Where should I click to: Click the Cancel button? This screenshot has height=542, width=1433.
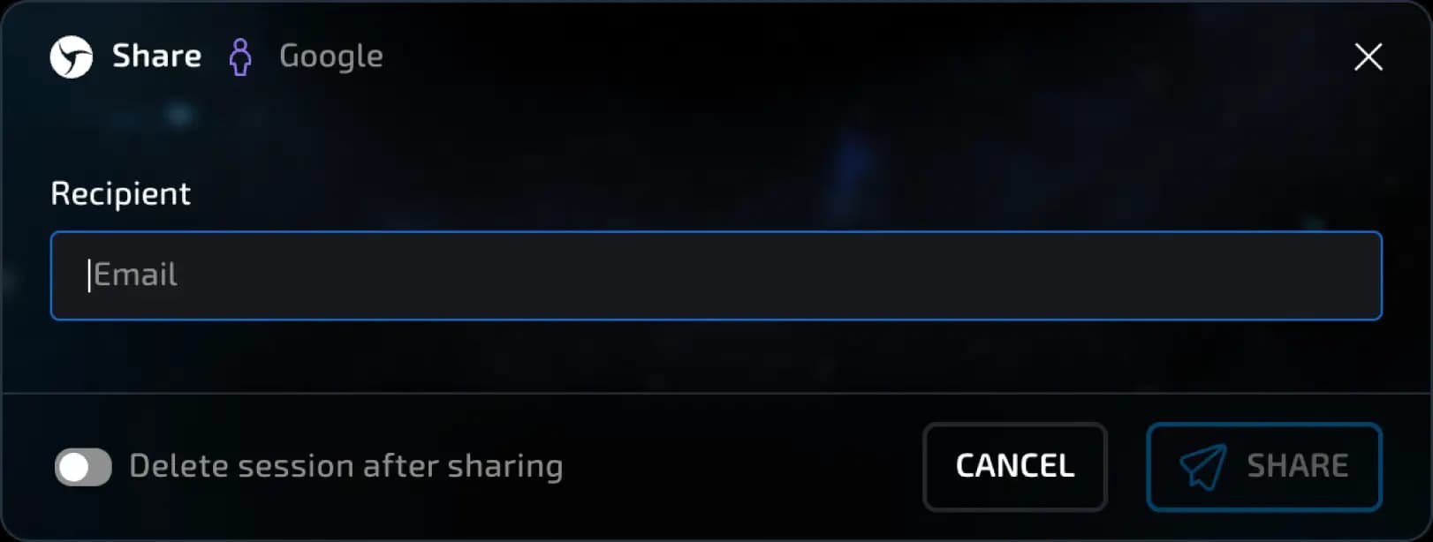pyautogui.click(x=1015, y=467)
